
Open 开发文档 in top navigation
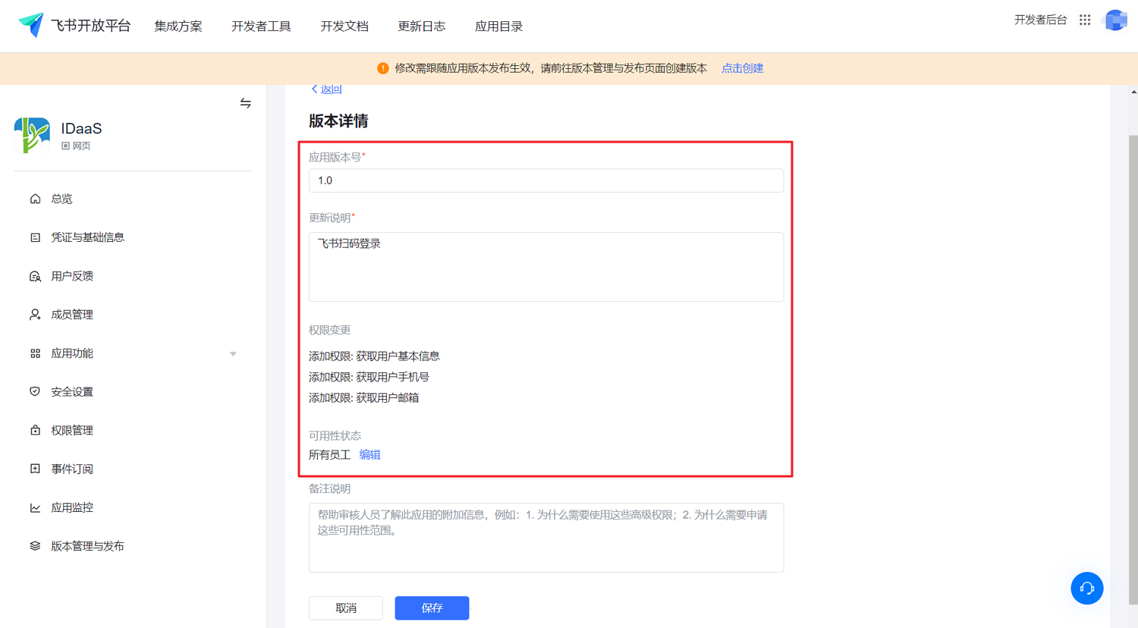[344, 26]
